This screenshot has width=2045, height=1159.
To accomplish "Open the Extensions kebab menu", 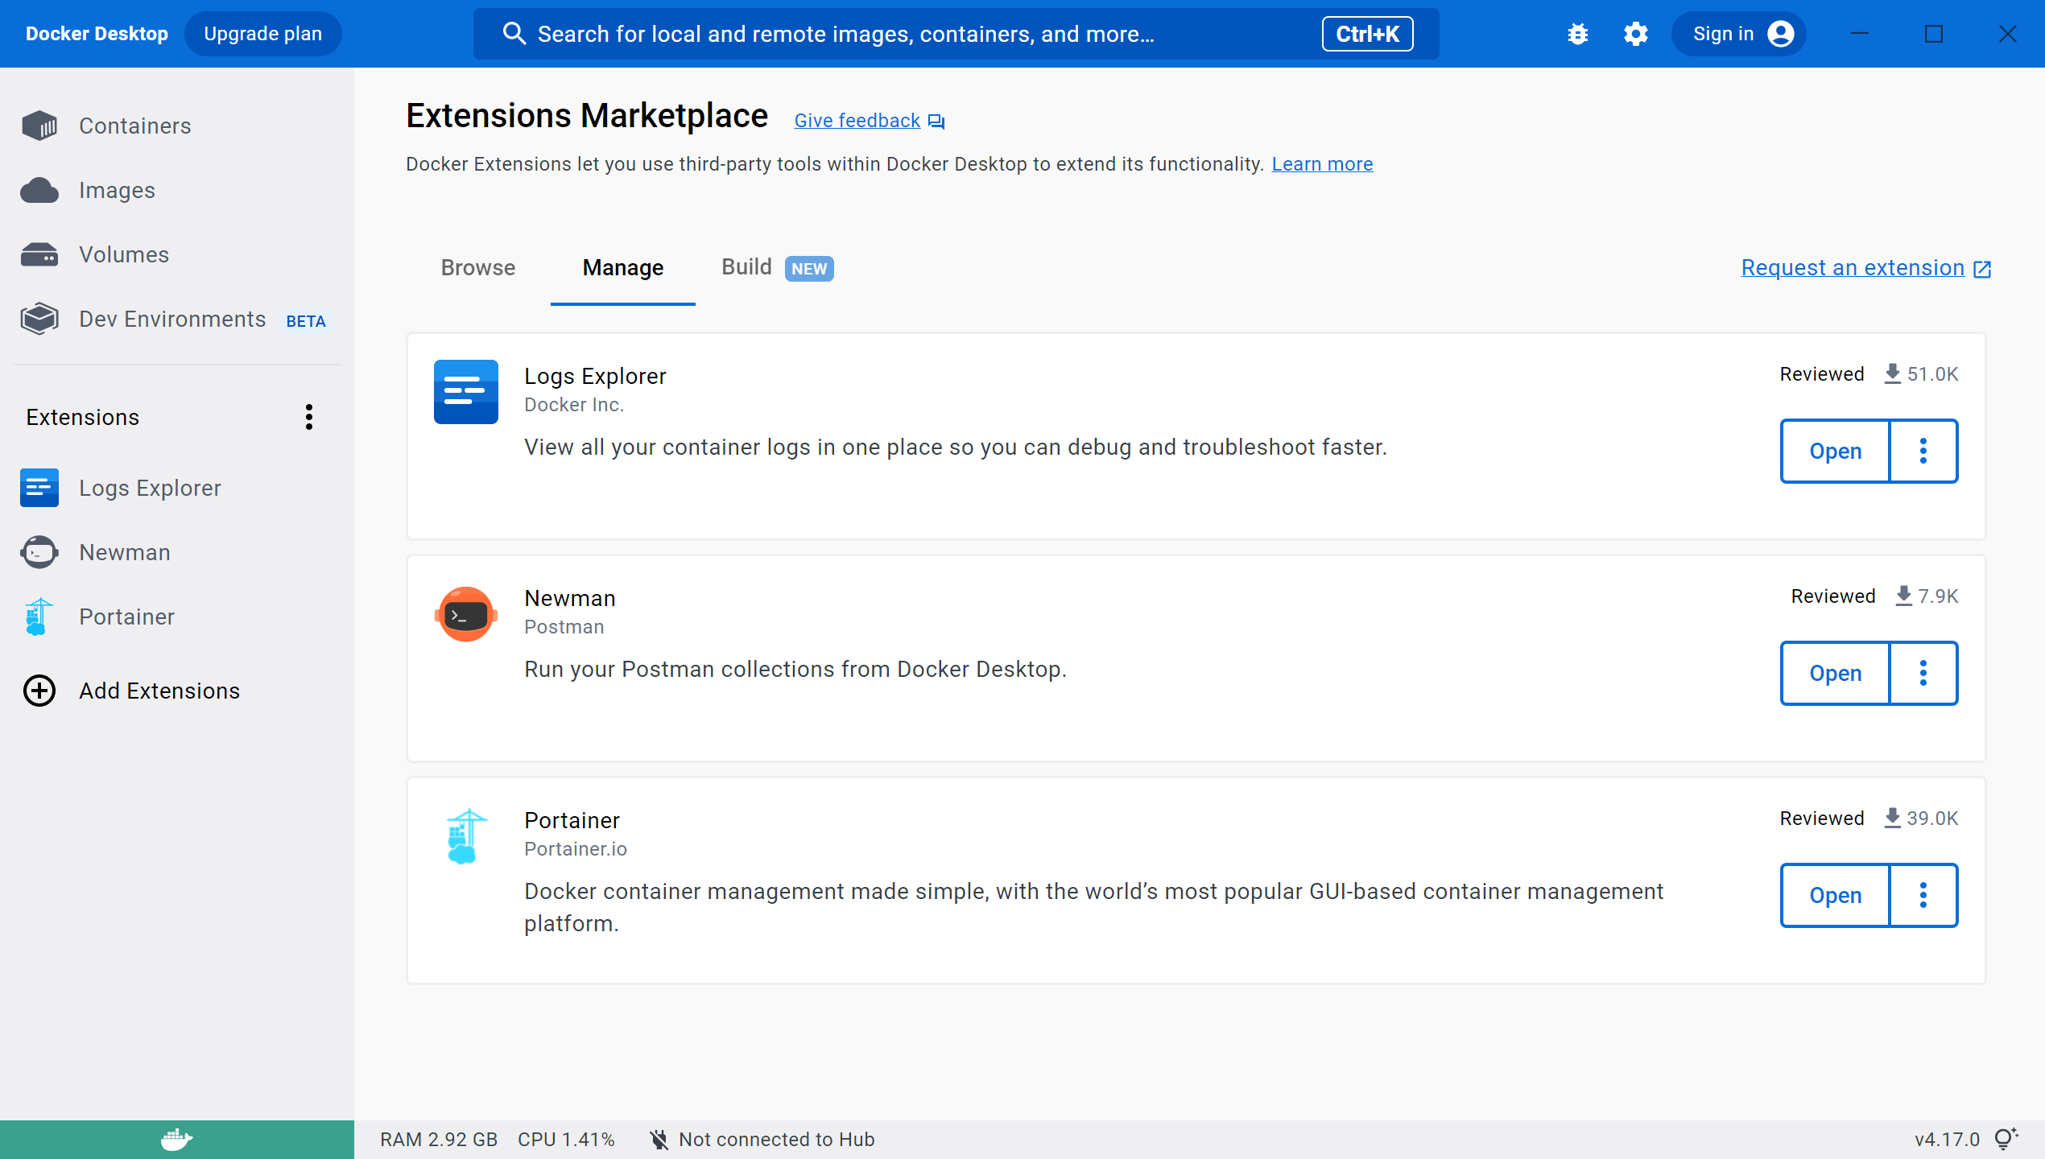I will [308, 417].
